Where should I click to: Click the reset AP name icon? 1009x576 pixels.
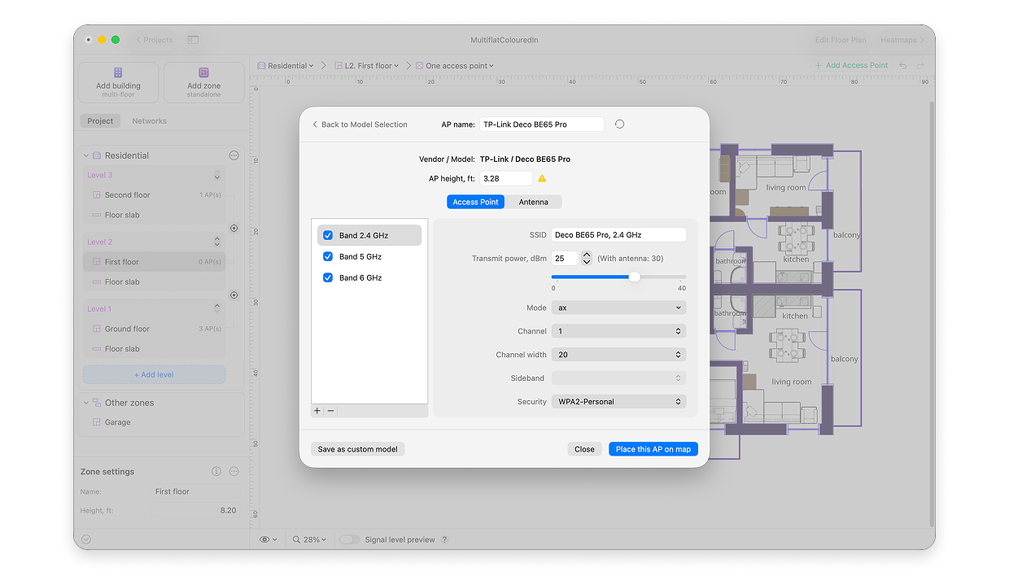[x=619, y=124]
